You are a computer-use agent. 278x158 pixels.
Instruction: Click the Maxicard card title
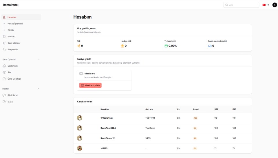point(90,74)
